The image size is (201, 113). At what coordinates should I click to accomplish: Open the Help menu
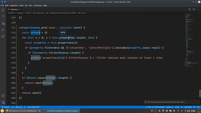(x=45, y=6)
